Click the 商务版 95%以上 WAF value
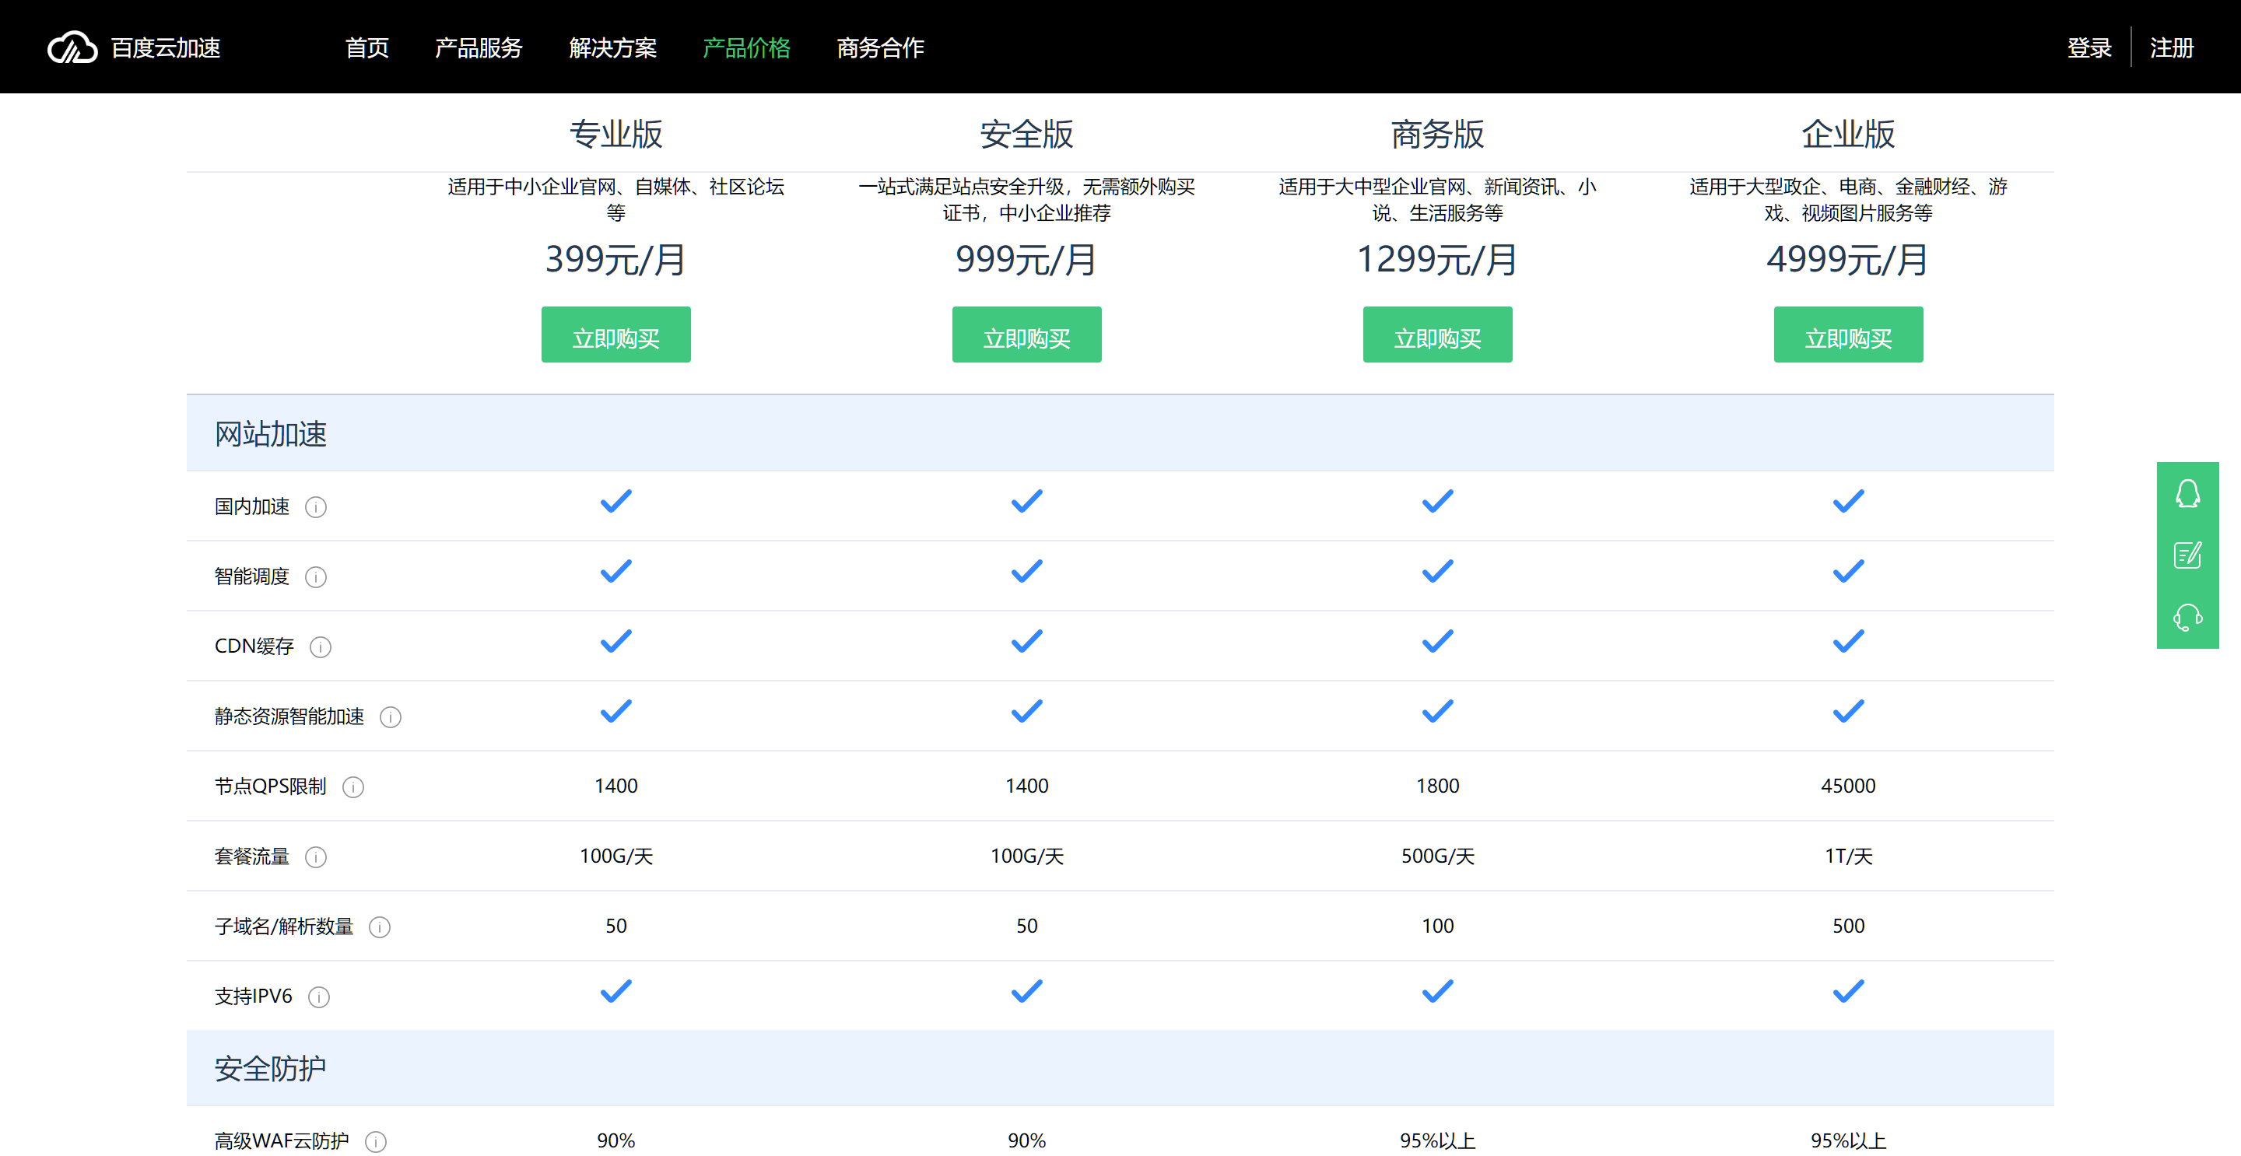The width and height of the screenshot is (2241, 1156). (x=1437, y=1141)
